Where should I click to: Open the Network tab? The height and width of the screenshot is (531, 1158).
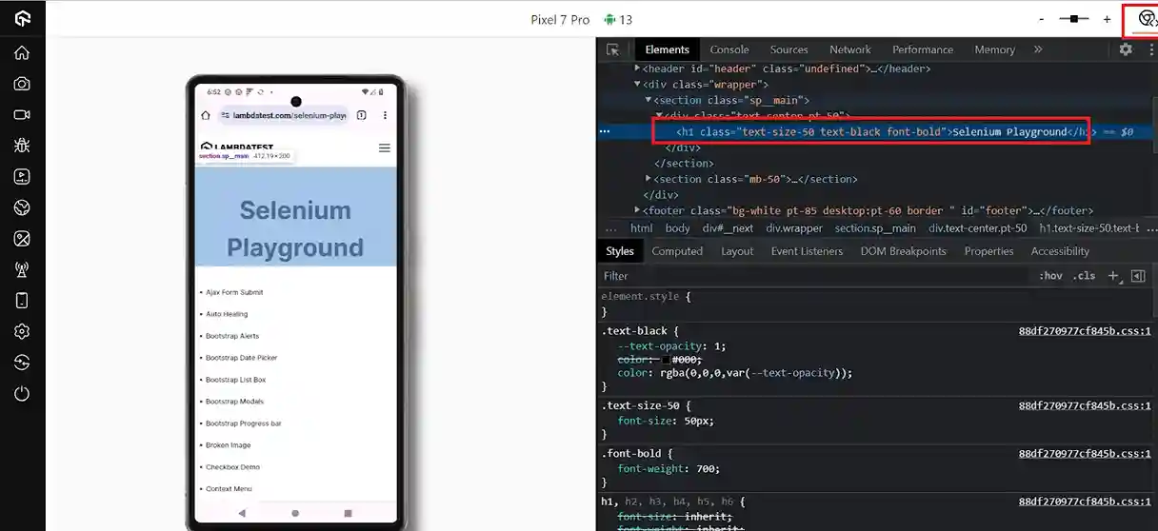click(850, 49)
